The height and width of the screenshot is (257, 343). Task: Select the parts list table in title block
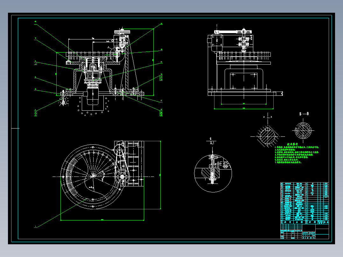[x=304, y=203]
